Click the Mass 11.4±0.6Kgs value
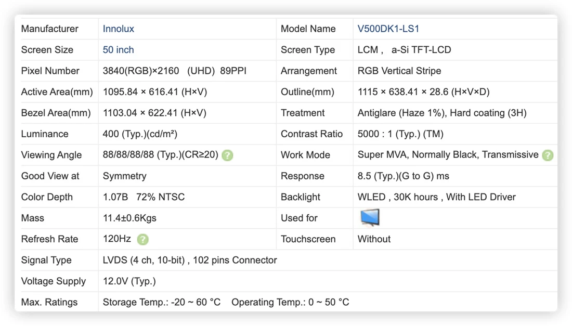The height and width of the screenshot is (326, 572). coord(129,218)
